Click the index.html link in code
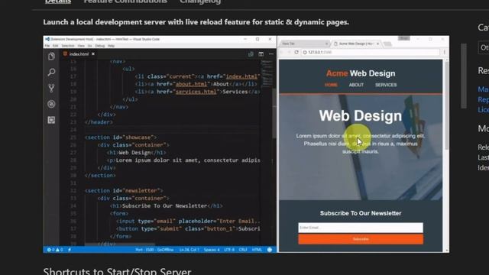Viewport: 489px width, 275px height. pos(241,76)
